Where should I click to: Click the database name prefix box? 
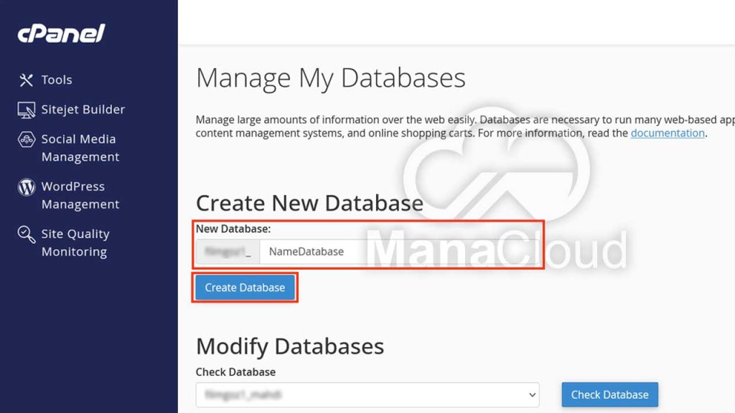pyautogui.click(x=228, y=252)
